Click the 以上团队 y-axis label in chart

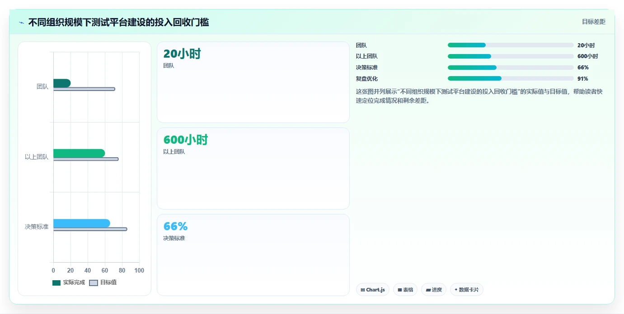pos(37,157)
